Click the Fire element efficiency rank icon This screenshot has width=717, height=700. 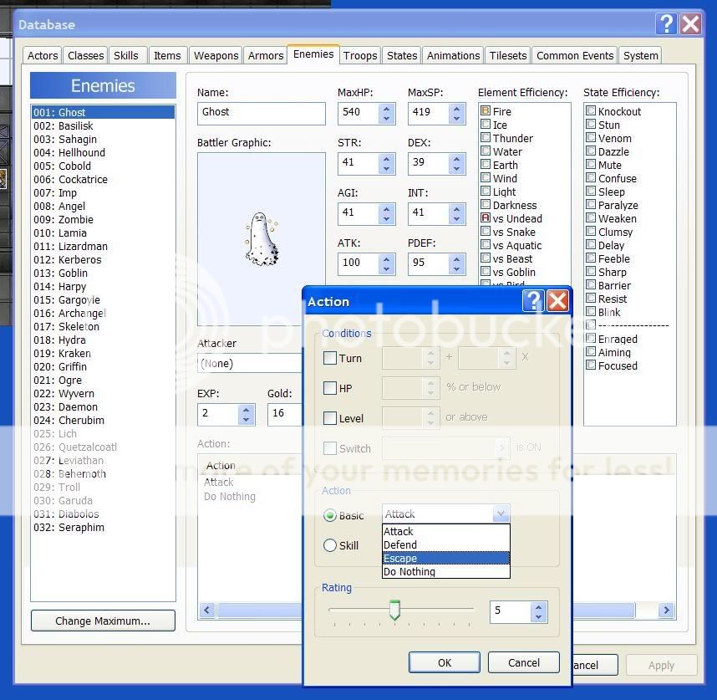(486, 111)
